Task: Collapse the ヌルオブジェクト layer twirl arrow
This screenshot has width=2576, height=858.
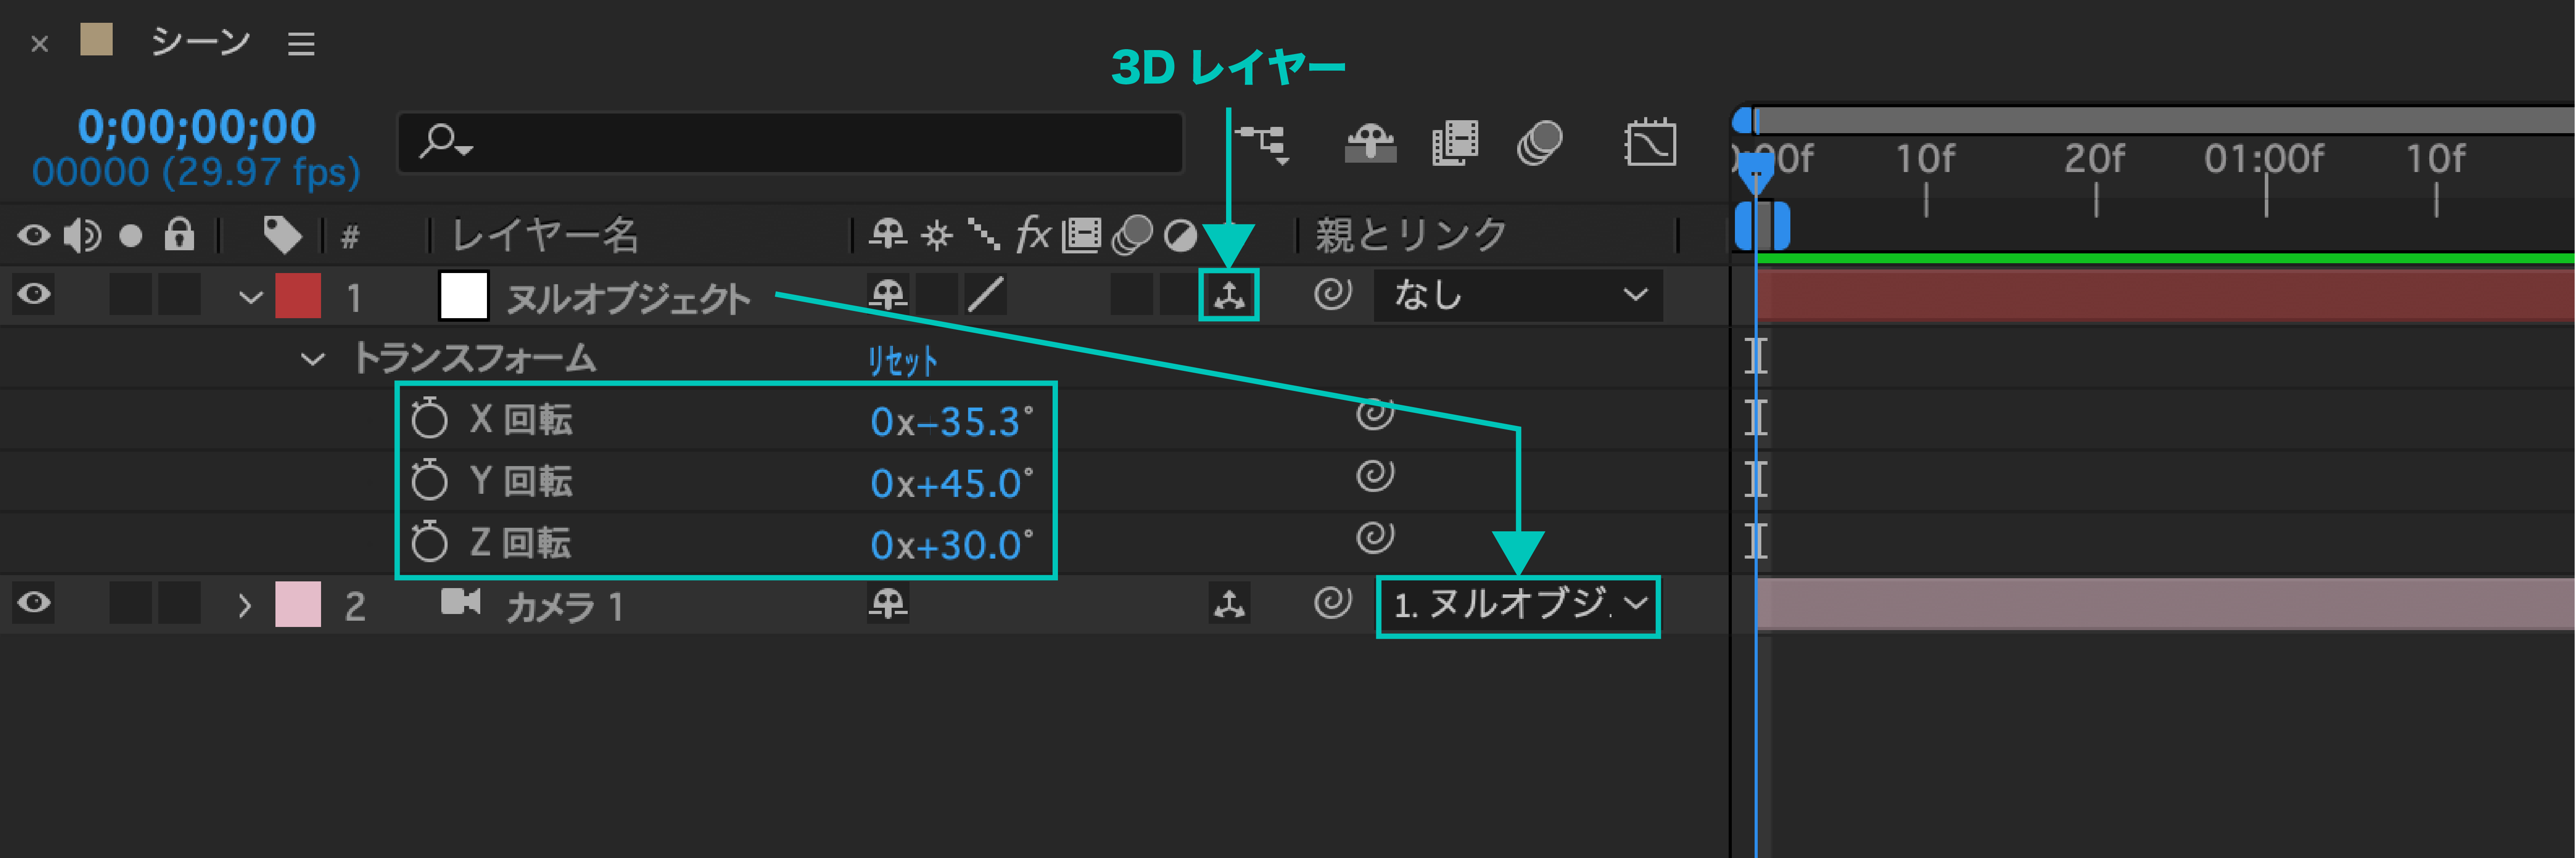Action: click(250, 297)
